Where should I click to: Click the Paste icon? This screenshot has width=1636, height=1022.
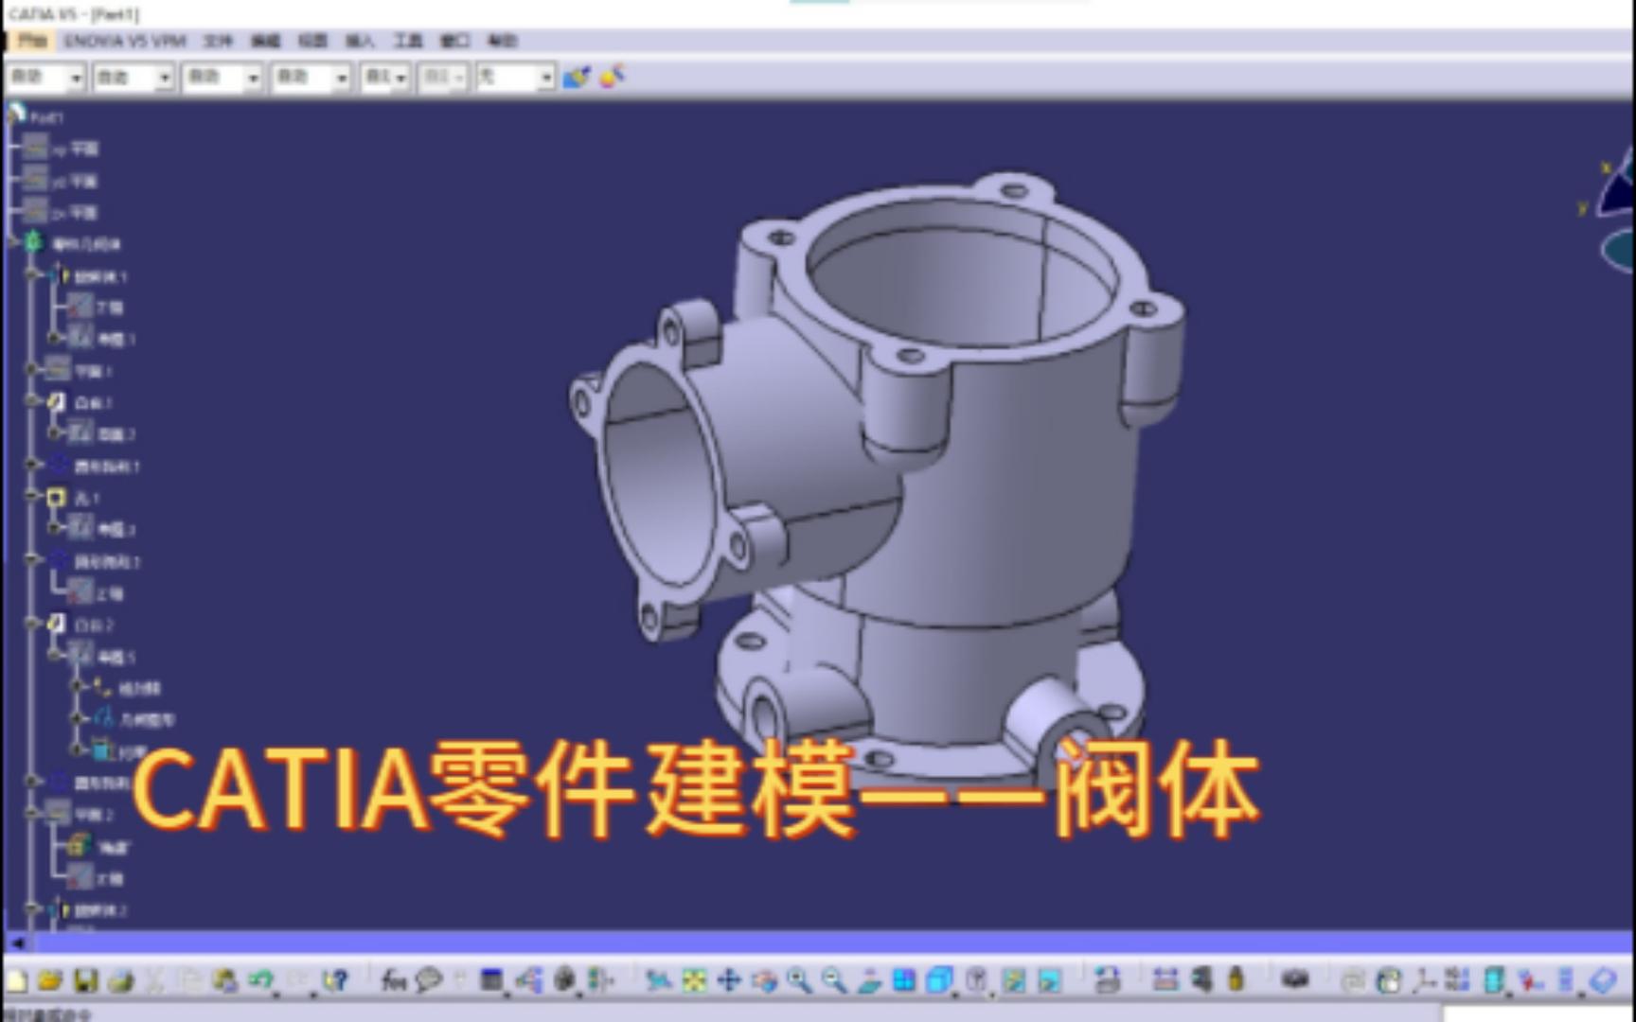click(225, 980)
